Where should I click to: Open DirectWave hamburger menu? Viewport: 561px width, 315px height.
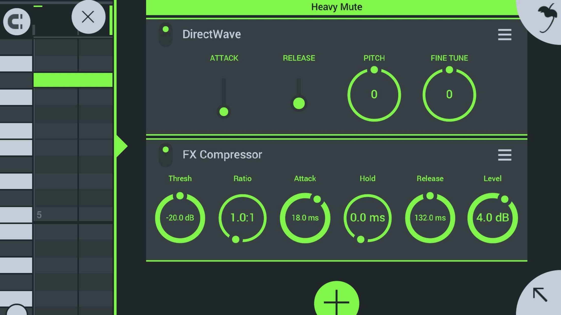504,35
